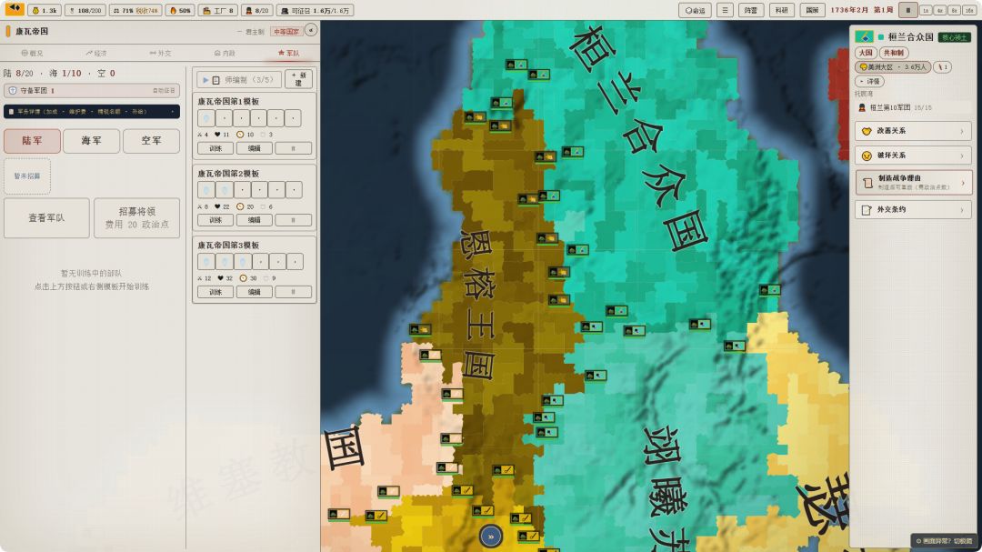Set game speed to 4x
The height and width of the screenshot is (552, 982).
[x=939, y=11]
